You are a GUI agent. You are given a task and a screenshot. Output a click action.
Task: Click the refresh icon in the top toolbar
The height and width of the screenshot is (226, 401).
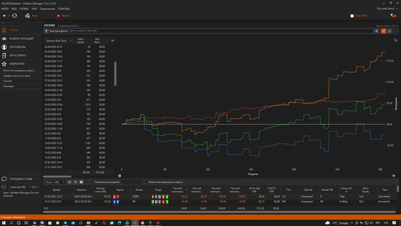click(x=14, y=15)
